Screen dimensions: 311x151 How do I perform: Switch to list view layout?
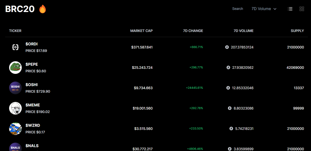[x=290, y=9]
